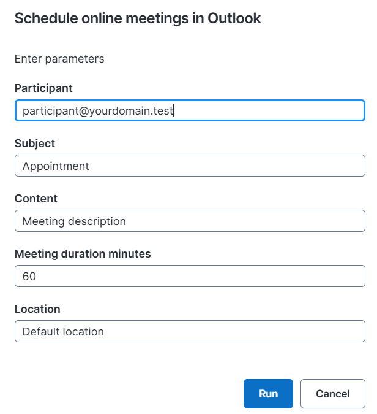
Task: Click the Participant field label
Action: pos(43,88)
